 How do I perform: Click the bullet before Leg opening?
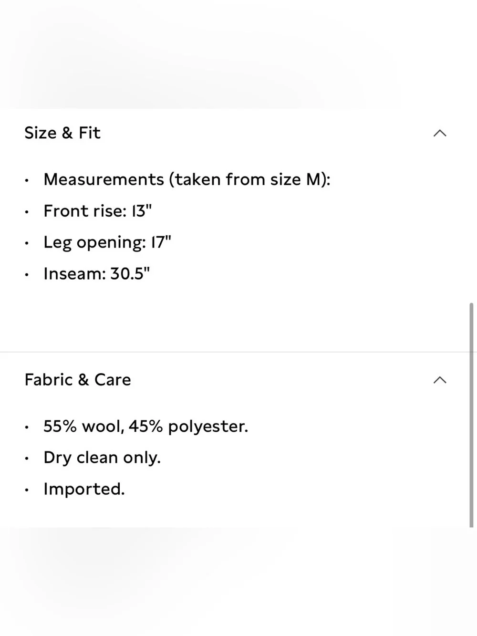point(27,243)
